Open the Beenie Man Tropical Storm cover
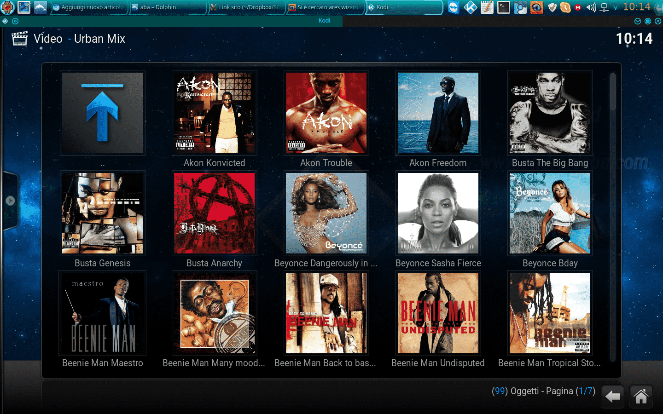This screenshot has width=663, height=414. pos(550,313)
